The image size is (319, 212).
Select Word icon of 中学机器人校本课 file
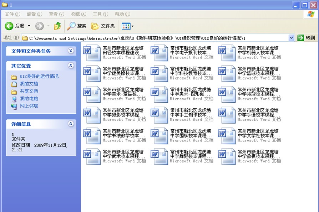pos(227,53)
